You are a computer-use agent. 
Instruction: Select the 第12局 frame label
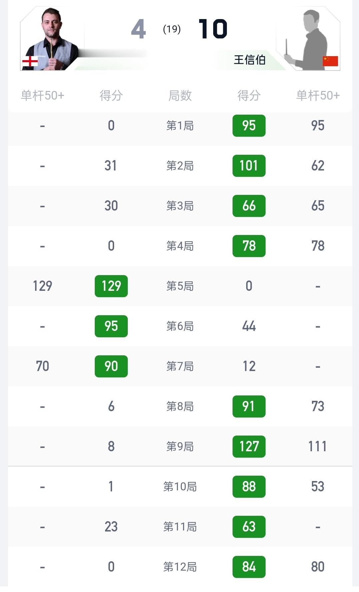pos(180,567)
